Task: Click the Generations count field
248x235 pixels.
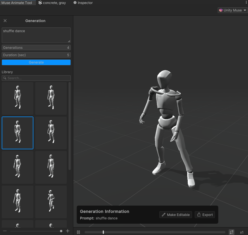Action: point(36,48)
